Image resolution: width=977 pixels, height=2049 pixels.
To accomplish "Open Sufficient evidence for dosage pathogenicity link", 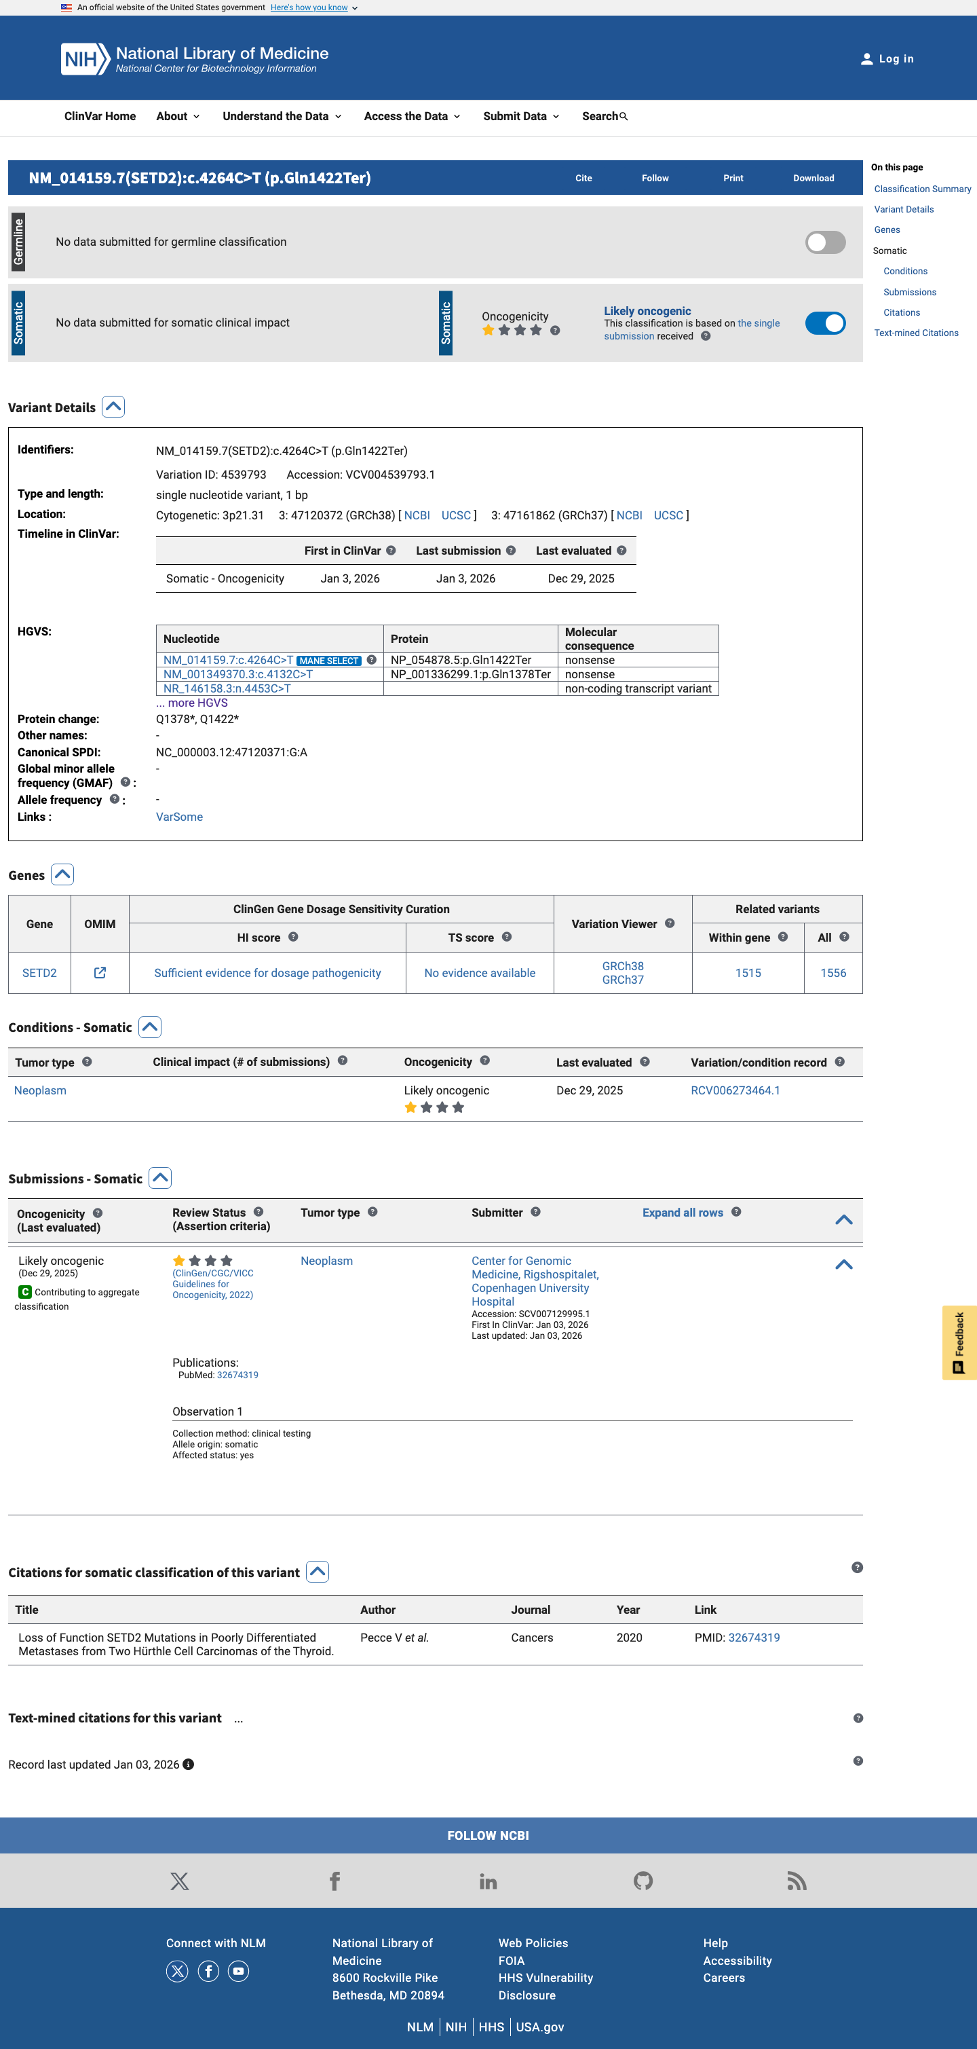I will tap(267, 973).
